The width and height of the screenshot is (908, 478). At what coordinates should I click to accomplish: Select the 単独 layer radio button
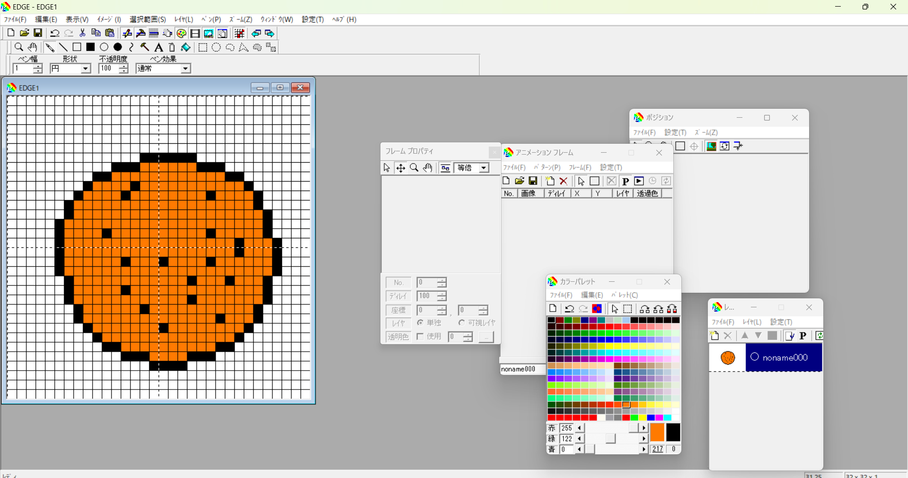pos(421,323)
